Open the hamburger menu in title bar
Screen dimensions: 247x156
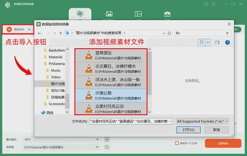(214, 4)
